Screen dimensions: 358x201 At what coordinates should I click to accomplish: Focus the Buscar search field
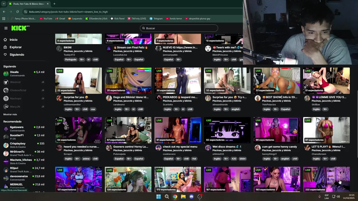click(x=179, y=28)
